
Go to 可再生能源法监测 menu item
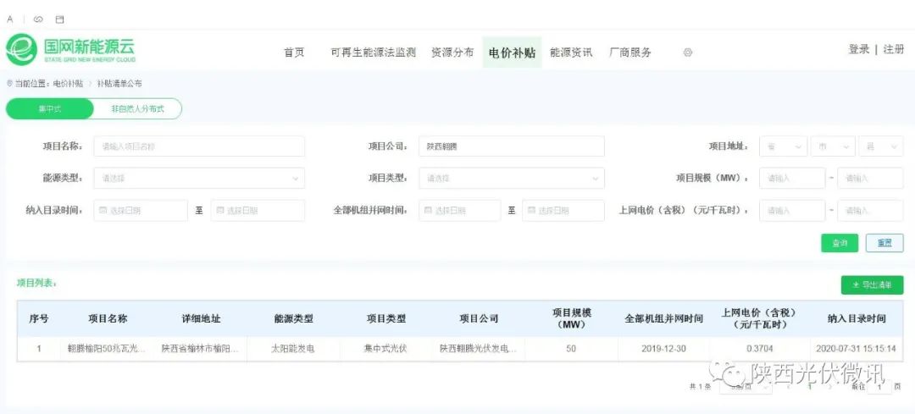(x=373, y=52)
